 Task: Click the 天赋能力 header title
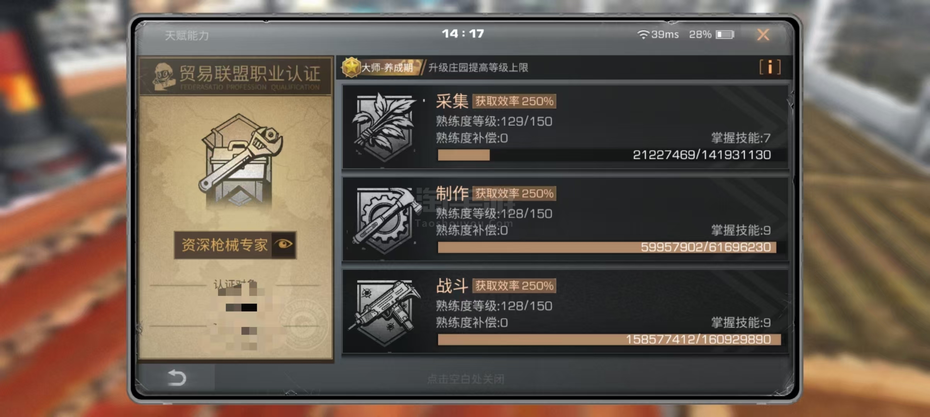click(x=187, y=36)
